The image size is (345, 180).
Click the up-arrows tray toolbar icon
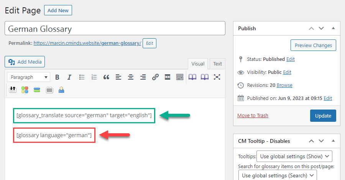(13, 90)
